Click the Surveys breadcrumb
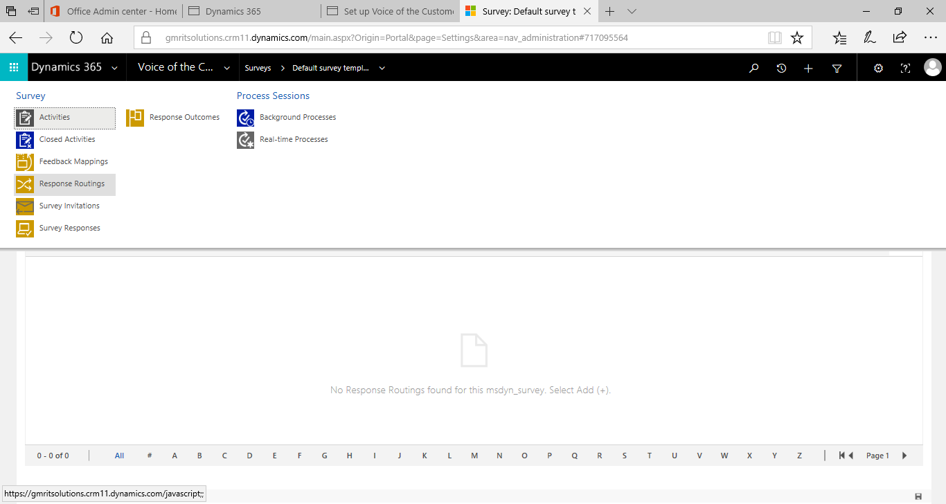The height and width of the screenshot is (504, 946). (258, 68)
